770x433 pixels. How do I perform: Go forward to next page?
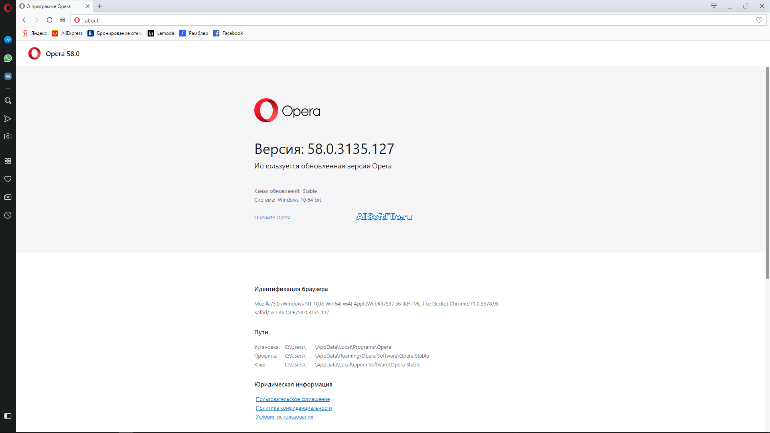tap(36, 20)
